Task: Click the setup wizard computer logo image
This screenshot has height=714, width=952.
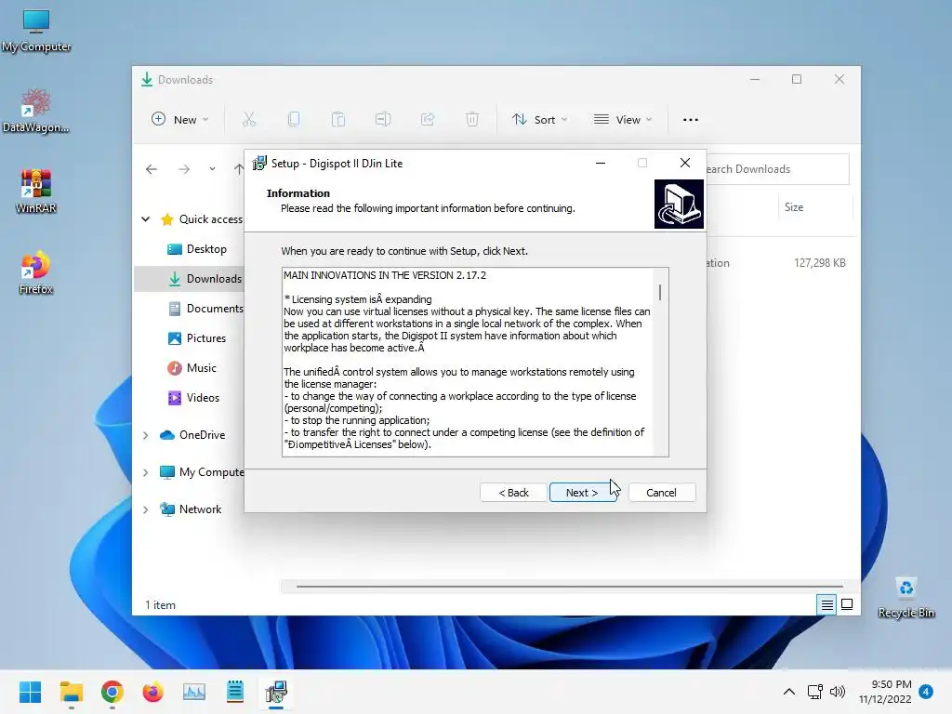Action: pos(679,204)
